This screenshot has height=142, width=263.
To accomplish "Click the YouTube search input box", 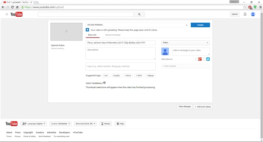I will (x=86, y=14).
